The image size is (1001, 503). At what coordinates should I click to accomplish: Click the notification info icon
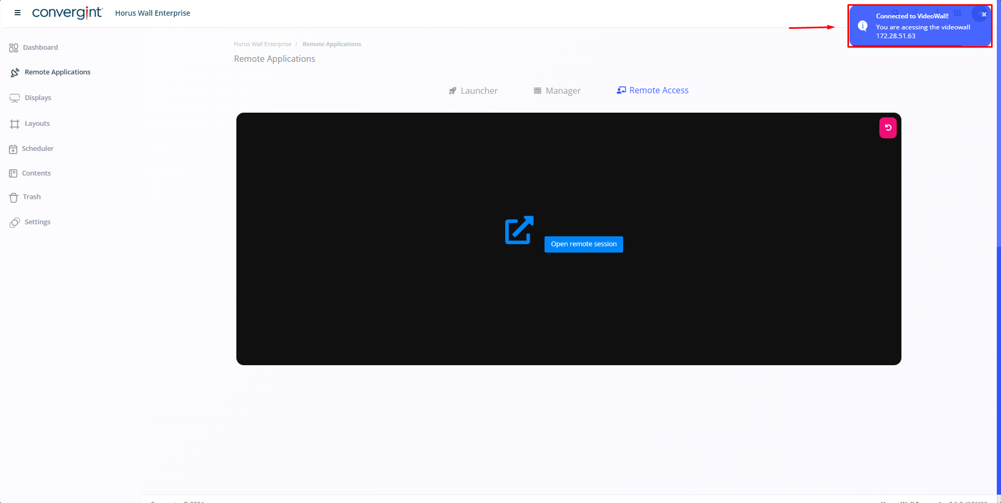(863, 26)
